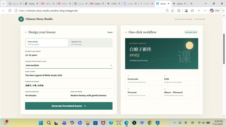Click the Generate workflow step card
The image size is (226, 127).
143,79
